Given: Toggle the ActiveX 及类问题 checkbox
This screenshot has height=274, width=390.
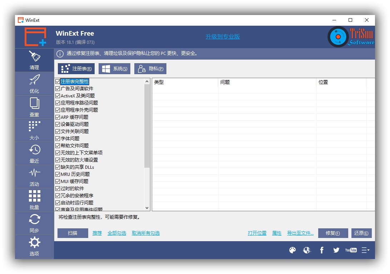Looking at the screenshot, I should 58,96.
